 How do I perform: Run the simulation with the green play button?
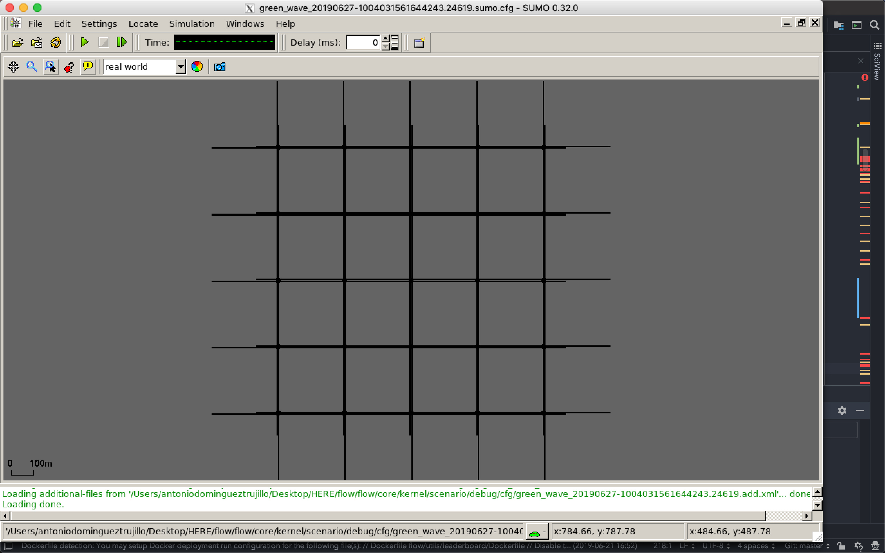coord(84,42)
